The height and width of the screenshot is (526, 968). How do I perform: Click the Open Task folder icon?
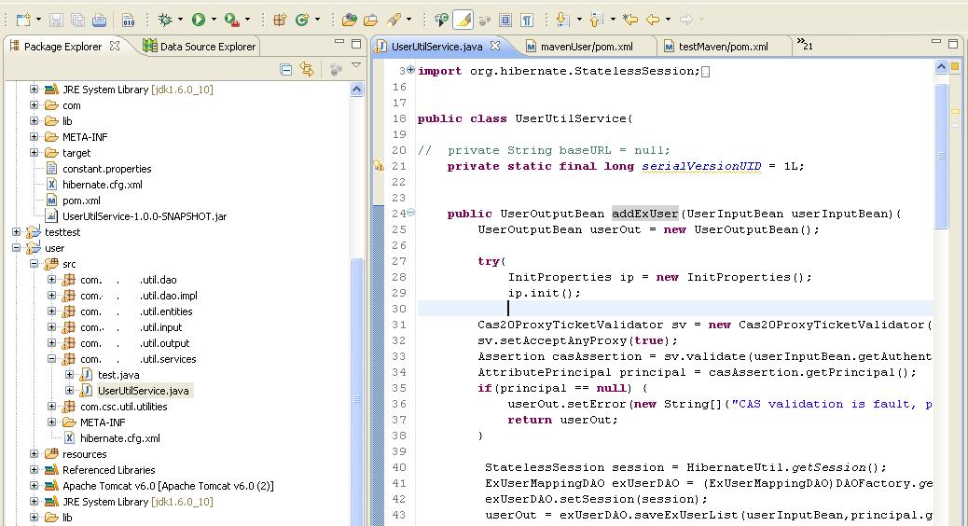370,20
